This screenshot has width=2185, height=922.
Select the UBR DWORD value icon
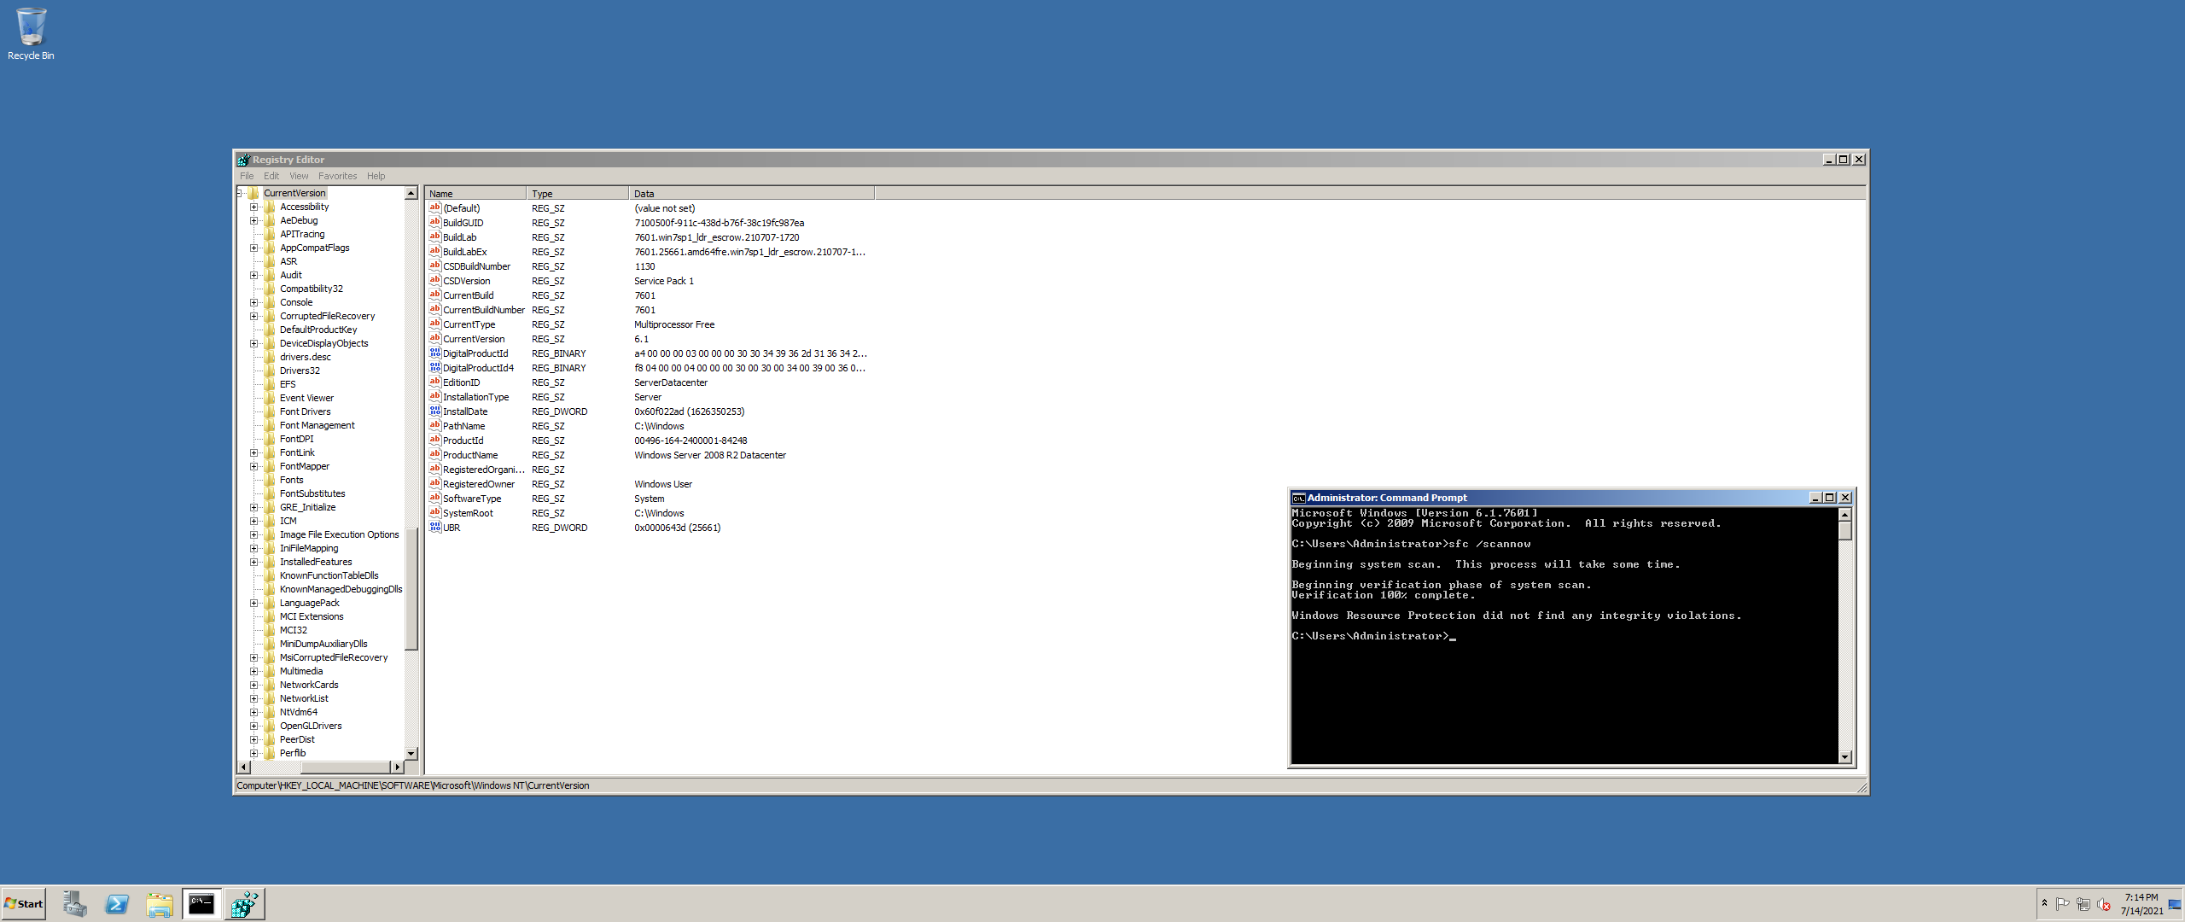(x=434, y=528)
